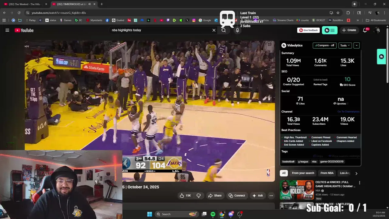Image resolution: width=389 pixels, height=219 pixels.
Task: Submit search with magnifier icon
Action: 224,30
